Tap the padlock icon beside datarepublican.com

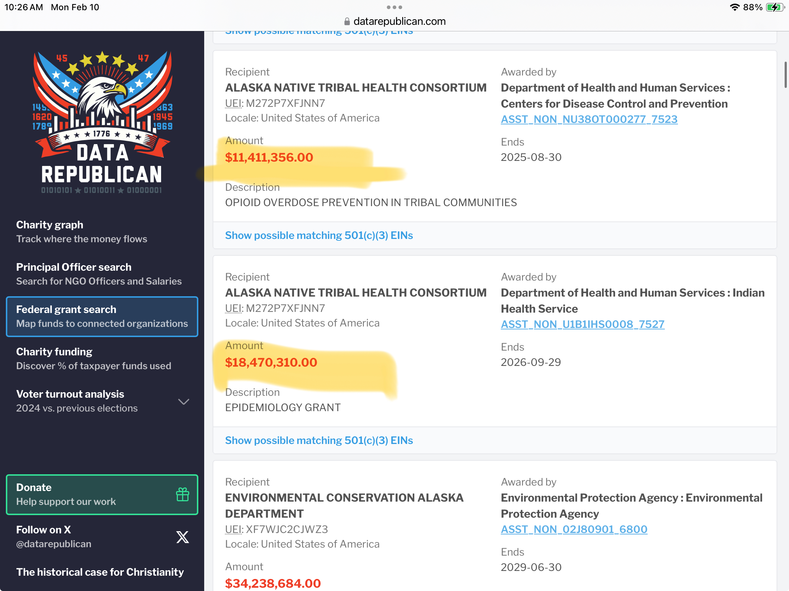347,22
